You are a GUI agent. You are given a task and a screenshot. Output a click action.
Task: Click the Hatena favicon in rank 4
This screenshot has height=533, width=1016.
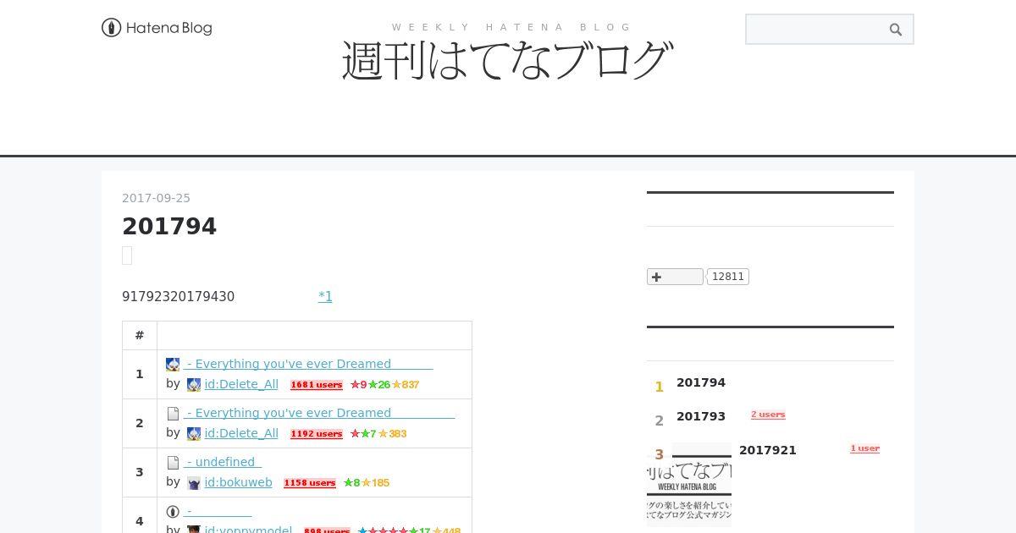click(173, 512)
